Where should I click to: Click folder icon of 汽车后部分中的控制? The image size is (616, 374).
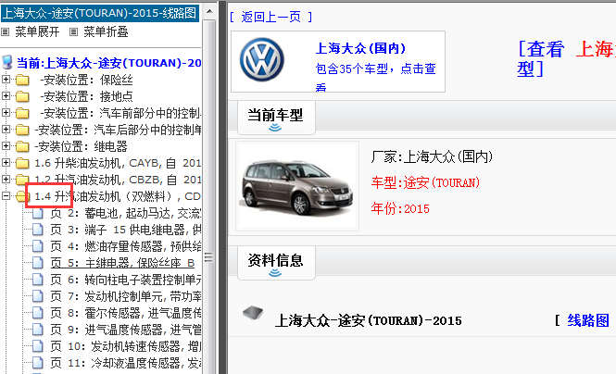click(22, 130)
